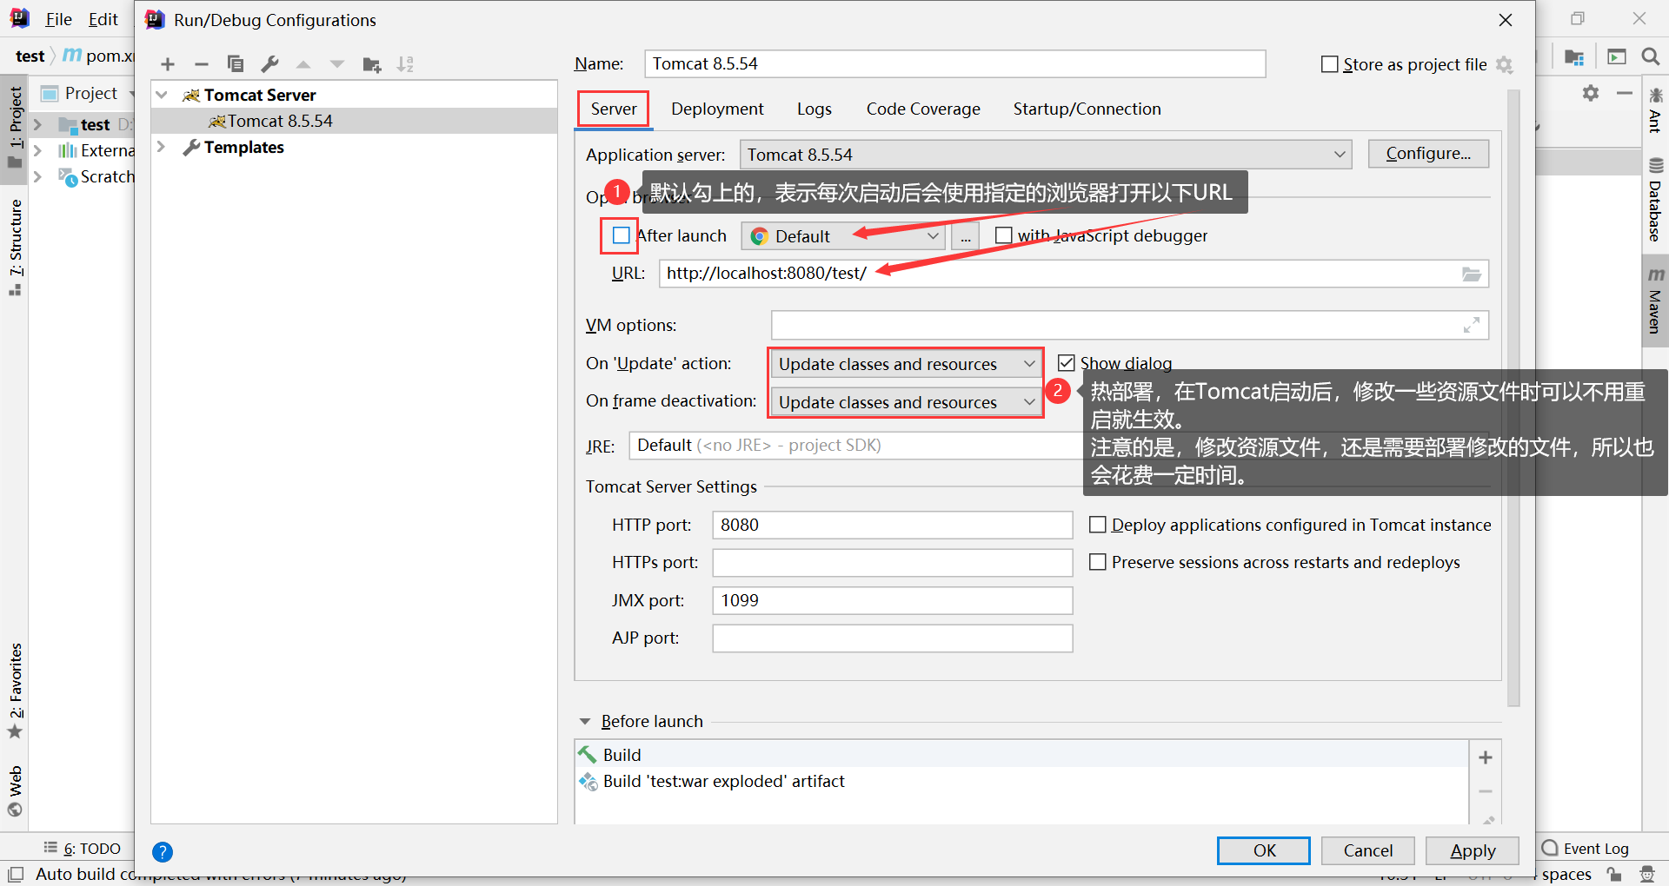
Task: Expand Templates tree node
Action: tap(162, 147)
